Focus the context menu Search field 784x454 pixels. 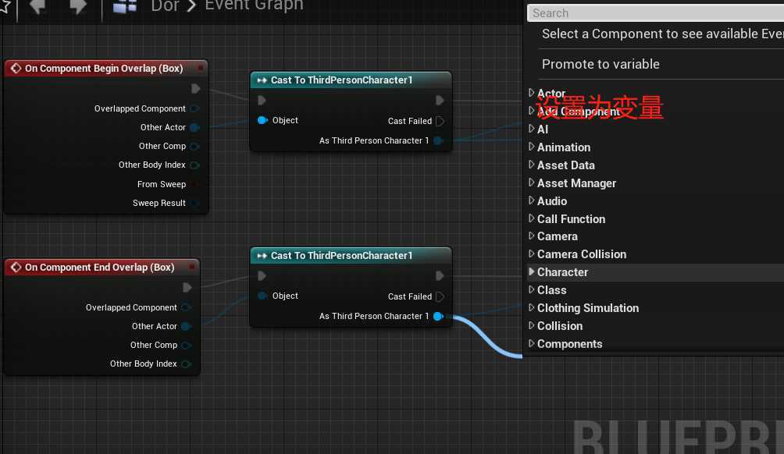coord(655,13)
